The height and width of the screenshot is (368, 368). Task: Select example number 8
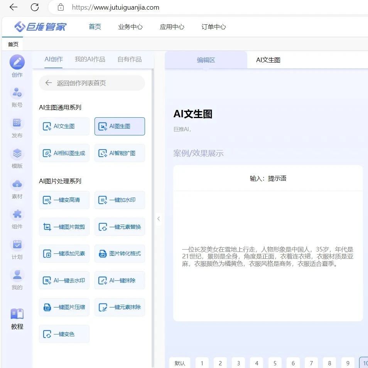329,363
